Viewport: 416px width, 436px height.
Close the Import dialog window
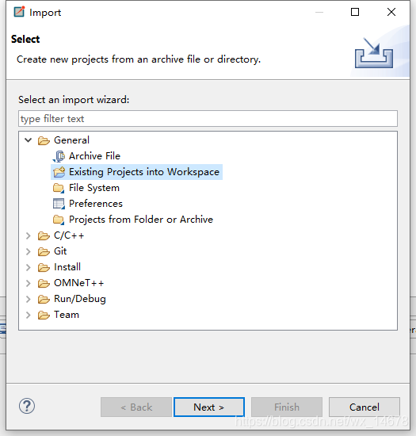(391, 12)
